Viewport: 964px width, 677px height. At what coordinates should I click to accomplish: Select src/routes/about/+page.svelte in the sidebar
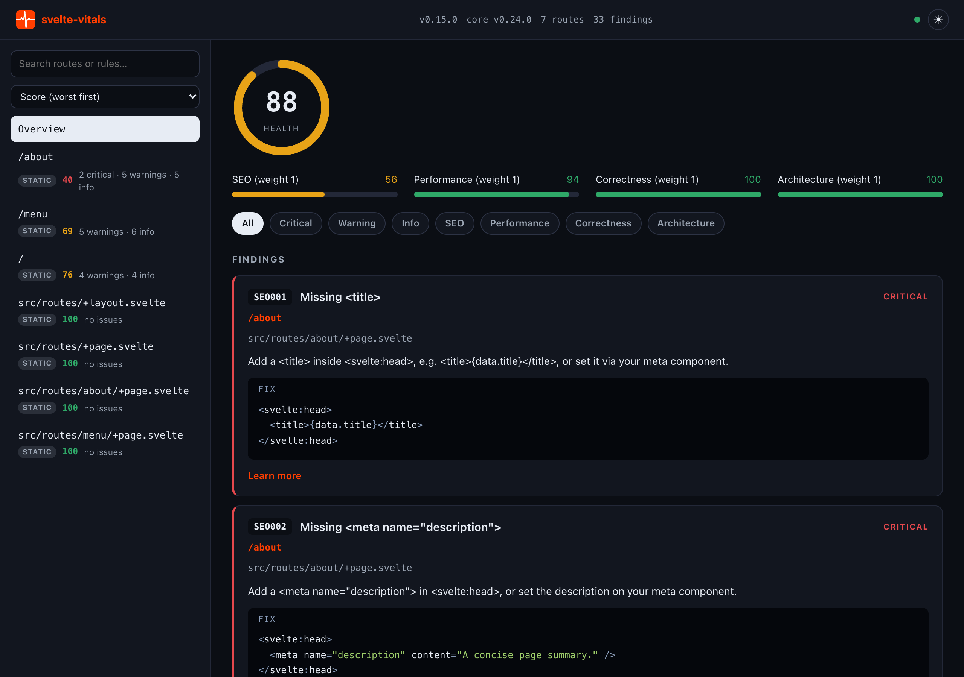pos(105,399)
